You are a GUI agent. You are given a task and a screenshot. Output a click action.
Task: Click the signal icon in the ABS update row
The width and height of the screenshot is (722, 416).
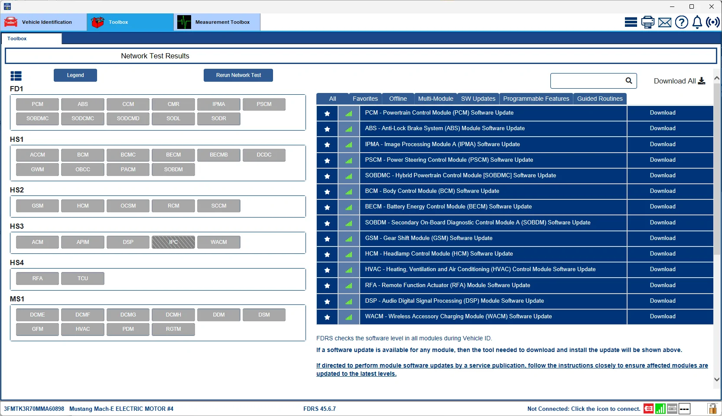coord(349,129)
